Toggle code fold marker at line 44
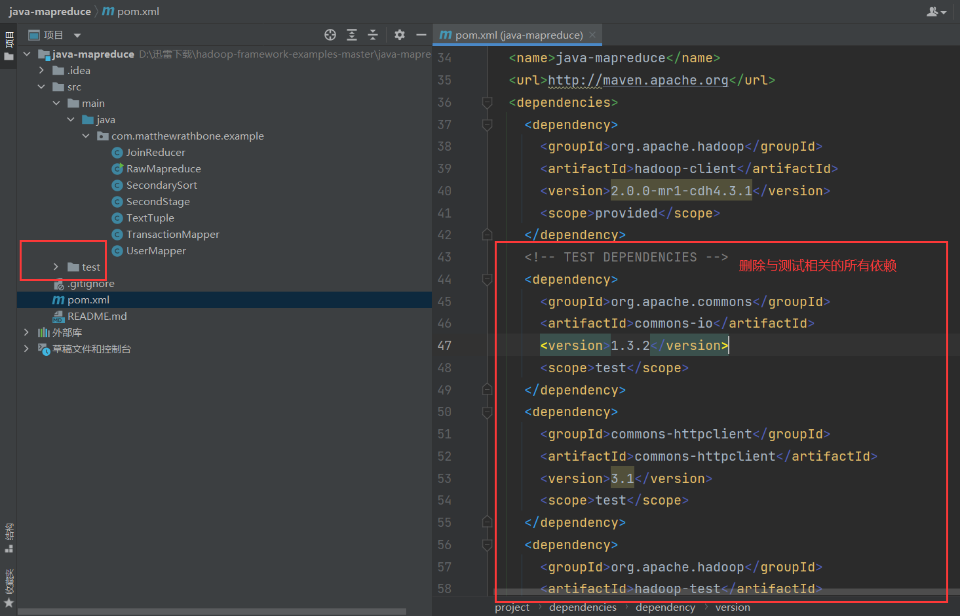 [487, 280]
